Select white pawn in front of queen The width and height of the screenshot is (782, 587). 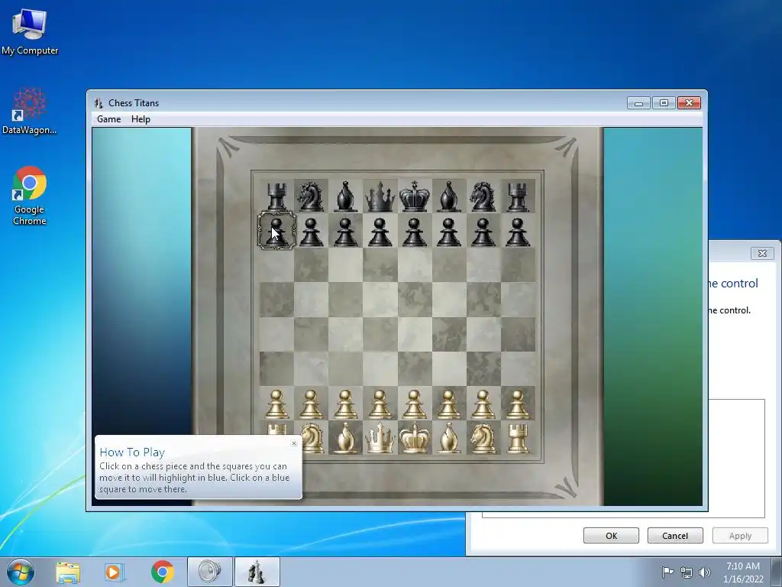[x=380, y=404]
